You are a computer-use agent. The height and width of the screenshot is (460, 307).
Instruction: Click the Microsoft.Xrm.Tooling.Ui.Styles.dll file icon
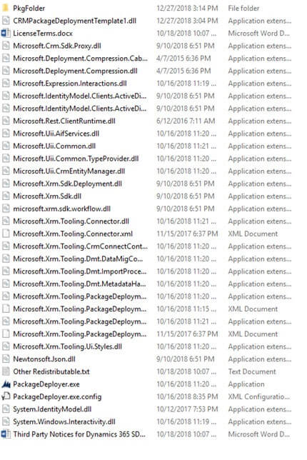[x=6, y=346]
